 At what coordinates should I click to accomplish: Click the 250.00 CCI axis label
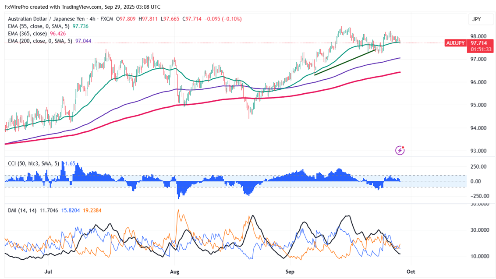478,167
